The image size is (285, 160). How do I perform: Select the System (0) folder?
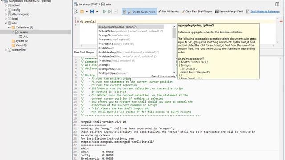click(x=22, y=41)
